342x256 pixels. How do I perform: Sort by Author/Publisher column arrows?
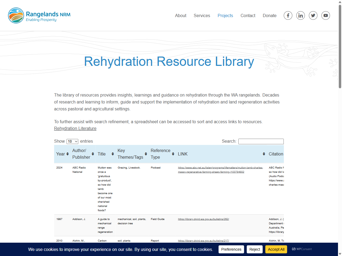coord(93,154)
